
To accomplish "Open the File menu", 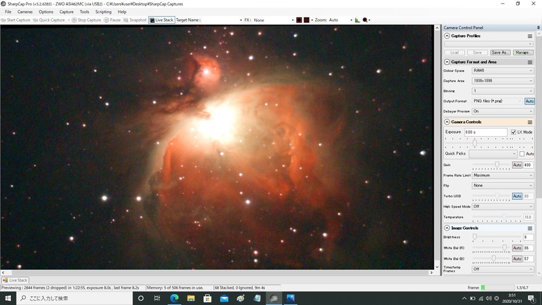I will click(x=8, y=12).
